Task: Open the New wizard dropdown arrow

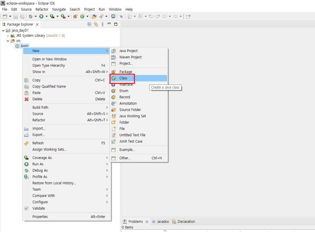Action: pyautogui.click(x=10, y=16)
